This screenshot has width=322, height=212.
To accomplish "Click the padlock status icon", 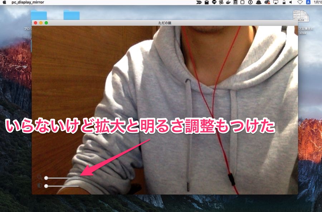I will 284,2.
